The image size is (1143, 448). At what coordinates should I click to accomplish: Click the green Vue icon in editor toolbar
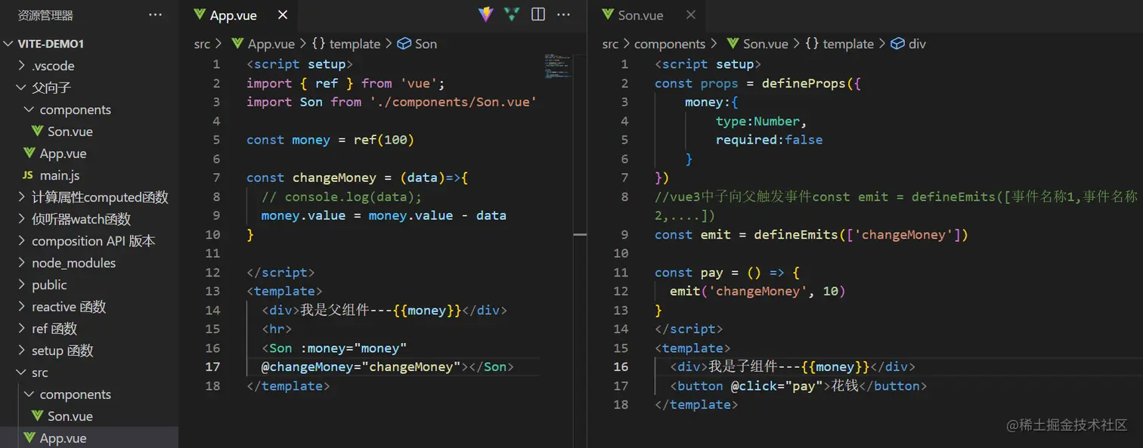coord(512,14)
